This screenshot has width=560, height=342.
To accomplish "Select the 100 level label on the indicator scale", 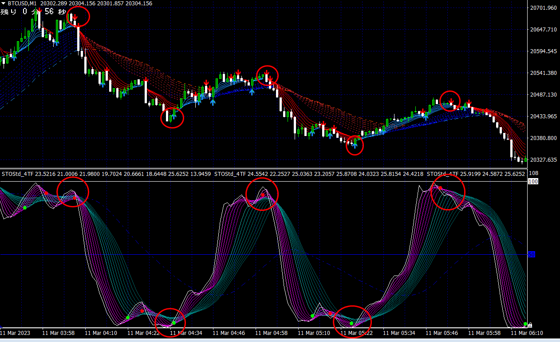I will click(533, 181).
